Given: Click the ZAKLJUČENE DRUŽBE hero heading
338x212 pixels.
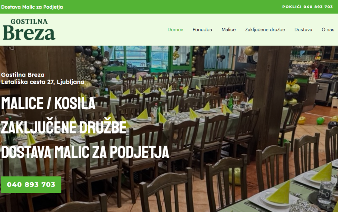Looking at the screenshot, I should 64,127.
